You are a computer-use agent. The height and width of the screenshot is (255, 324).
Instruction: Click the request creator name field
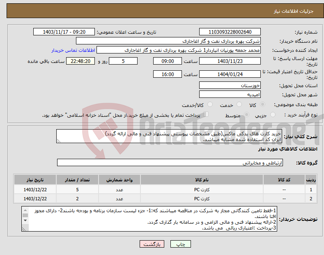tap(179, 50)
